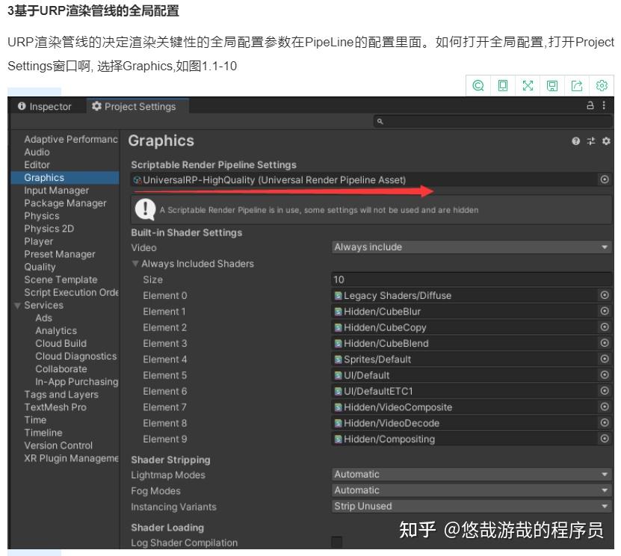The height and width of the screenshot is (556, 621).
Task: Enable the Log Shader Compilation checkbox
Action: point(335,543)
